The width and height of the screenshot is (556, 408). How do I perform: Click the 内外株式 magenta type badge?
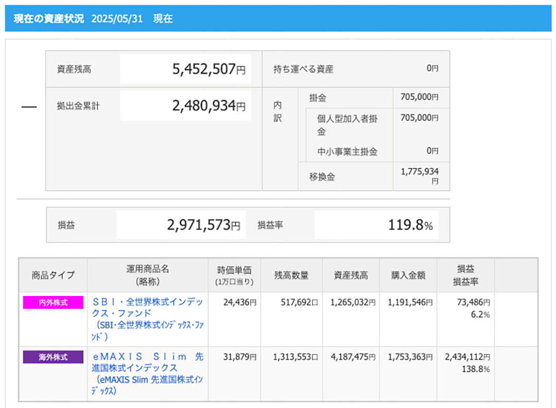click(x=53, y=303)
